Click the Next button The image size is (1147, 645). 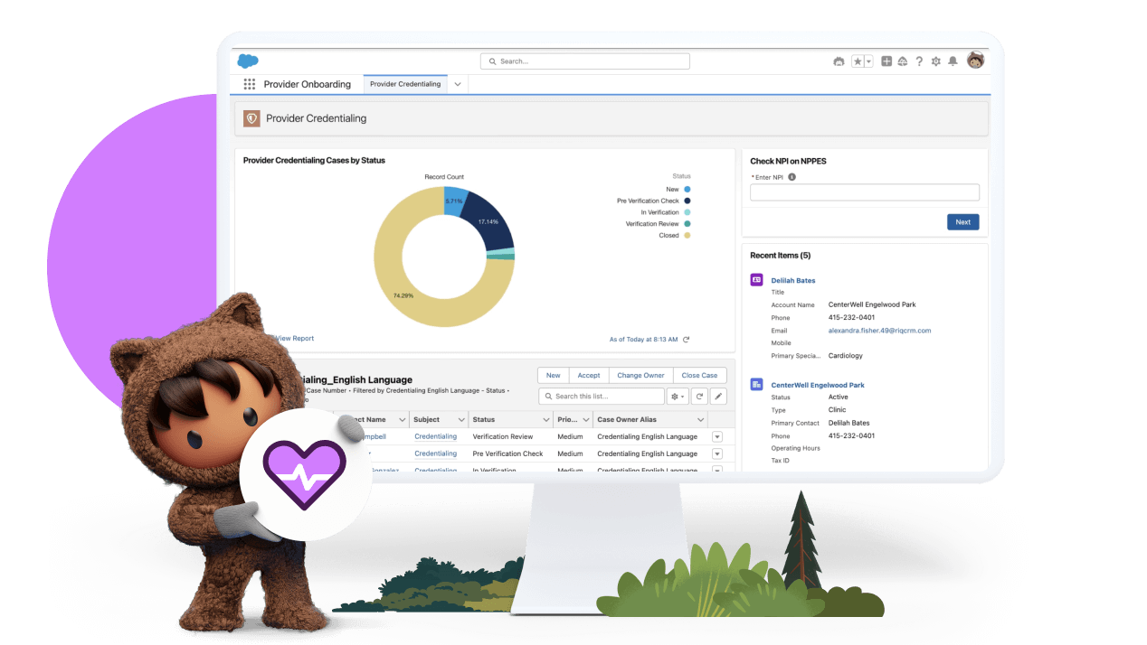(962, 222)
